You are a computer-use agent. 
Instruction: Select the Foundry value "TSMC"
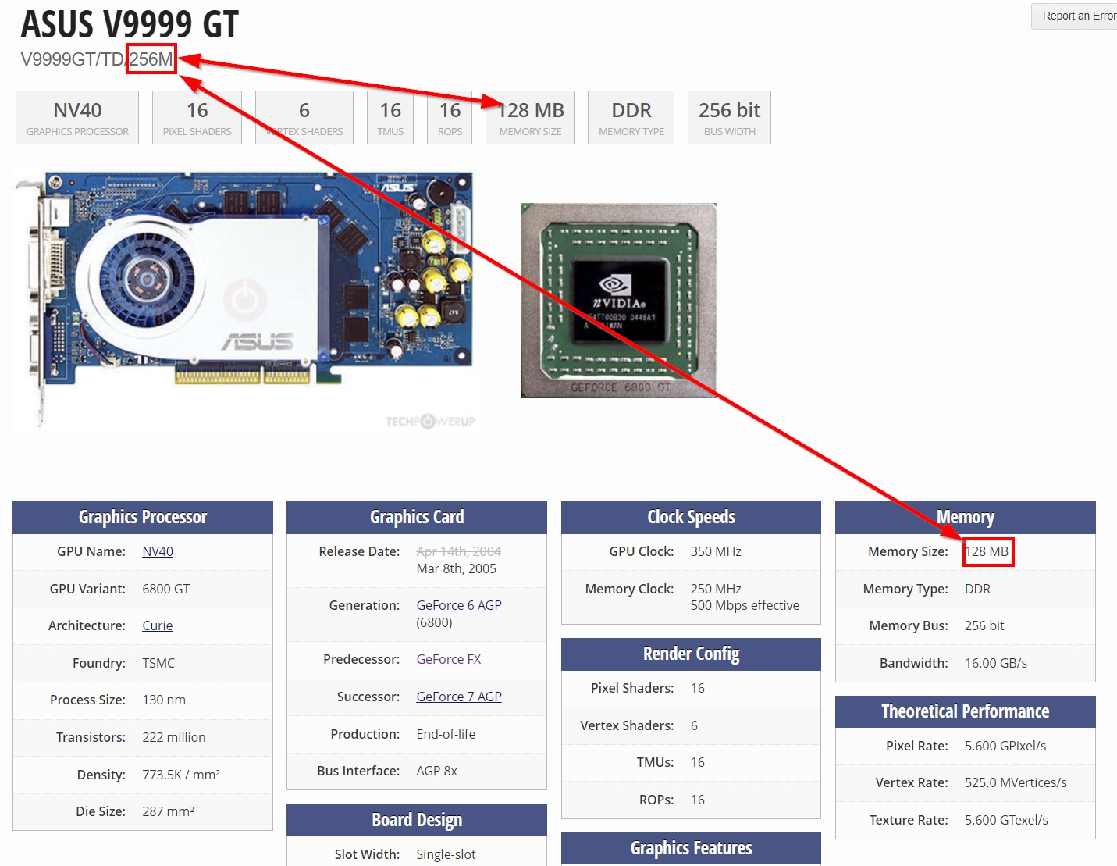click(x=158, y=663)
